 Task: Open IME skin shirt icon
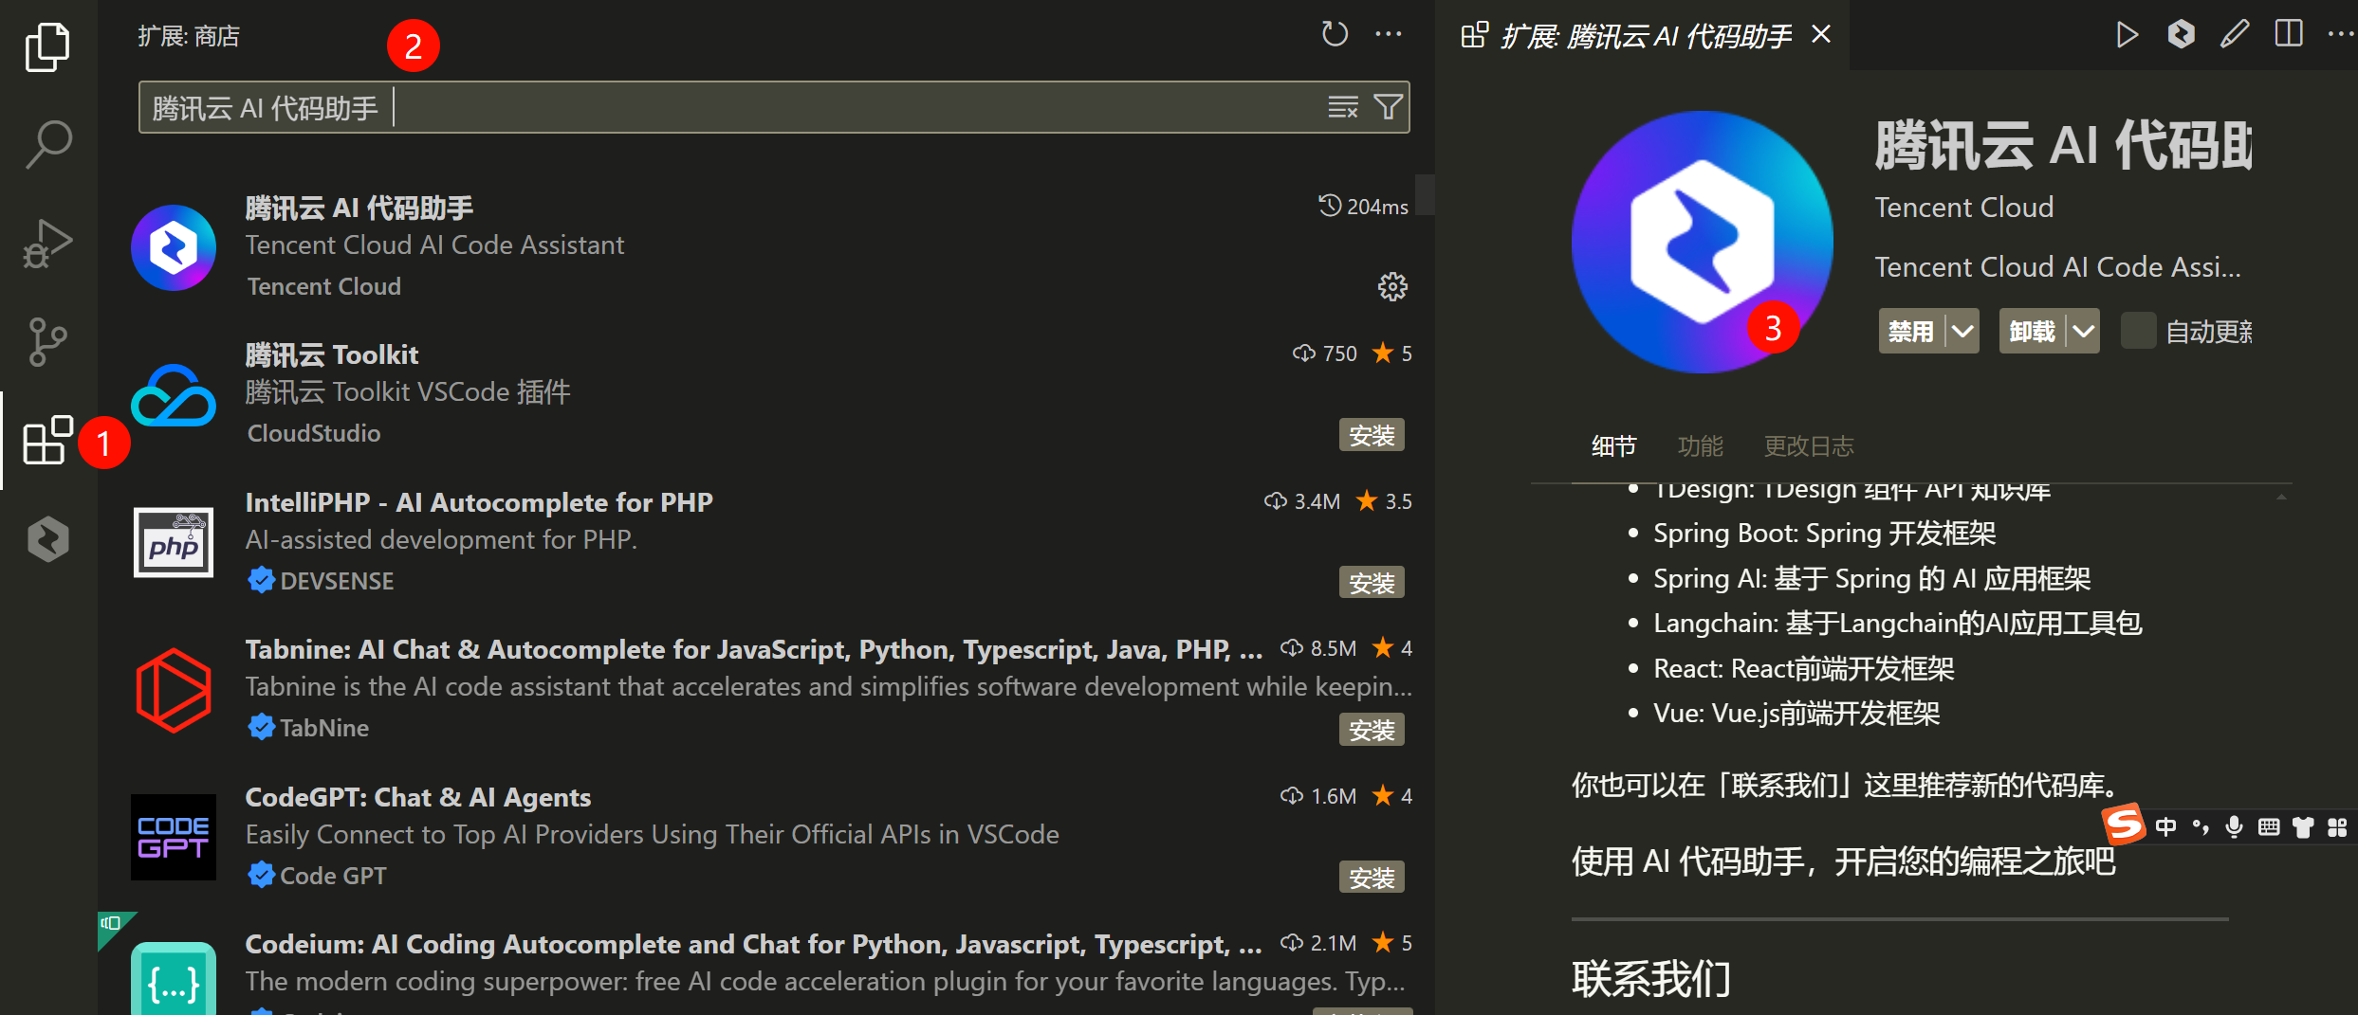click(2303, 827)
